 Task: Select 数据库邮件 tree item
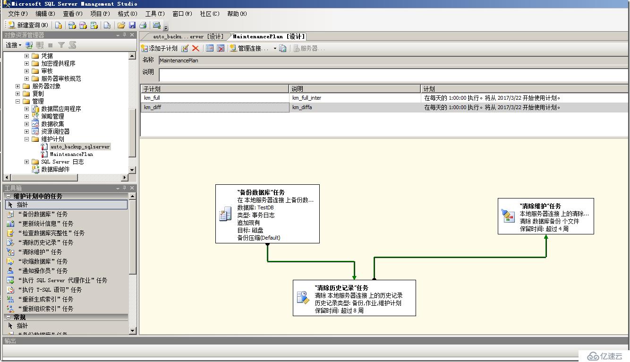[55, 169]
